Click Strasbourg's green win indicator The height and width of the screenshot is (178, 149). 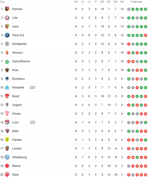[137, 157]
